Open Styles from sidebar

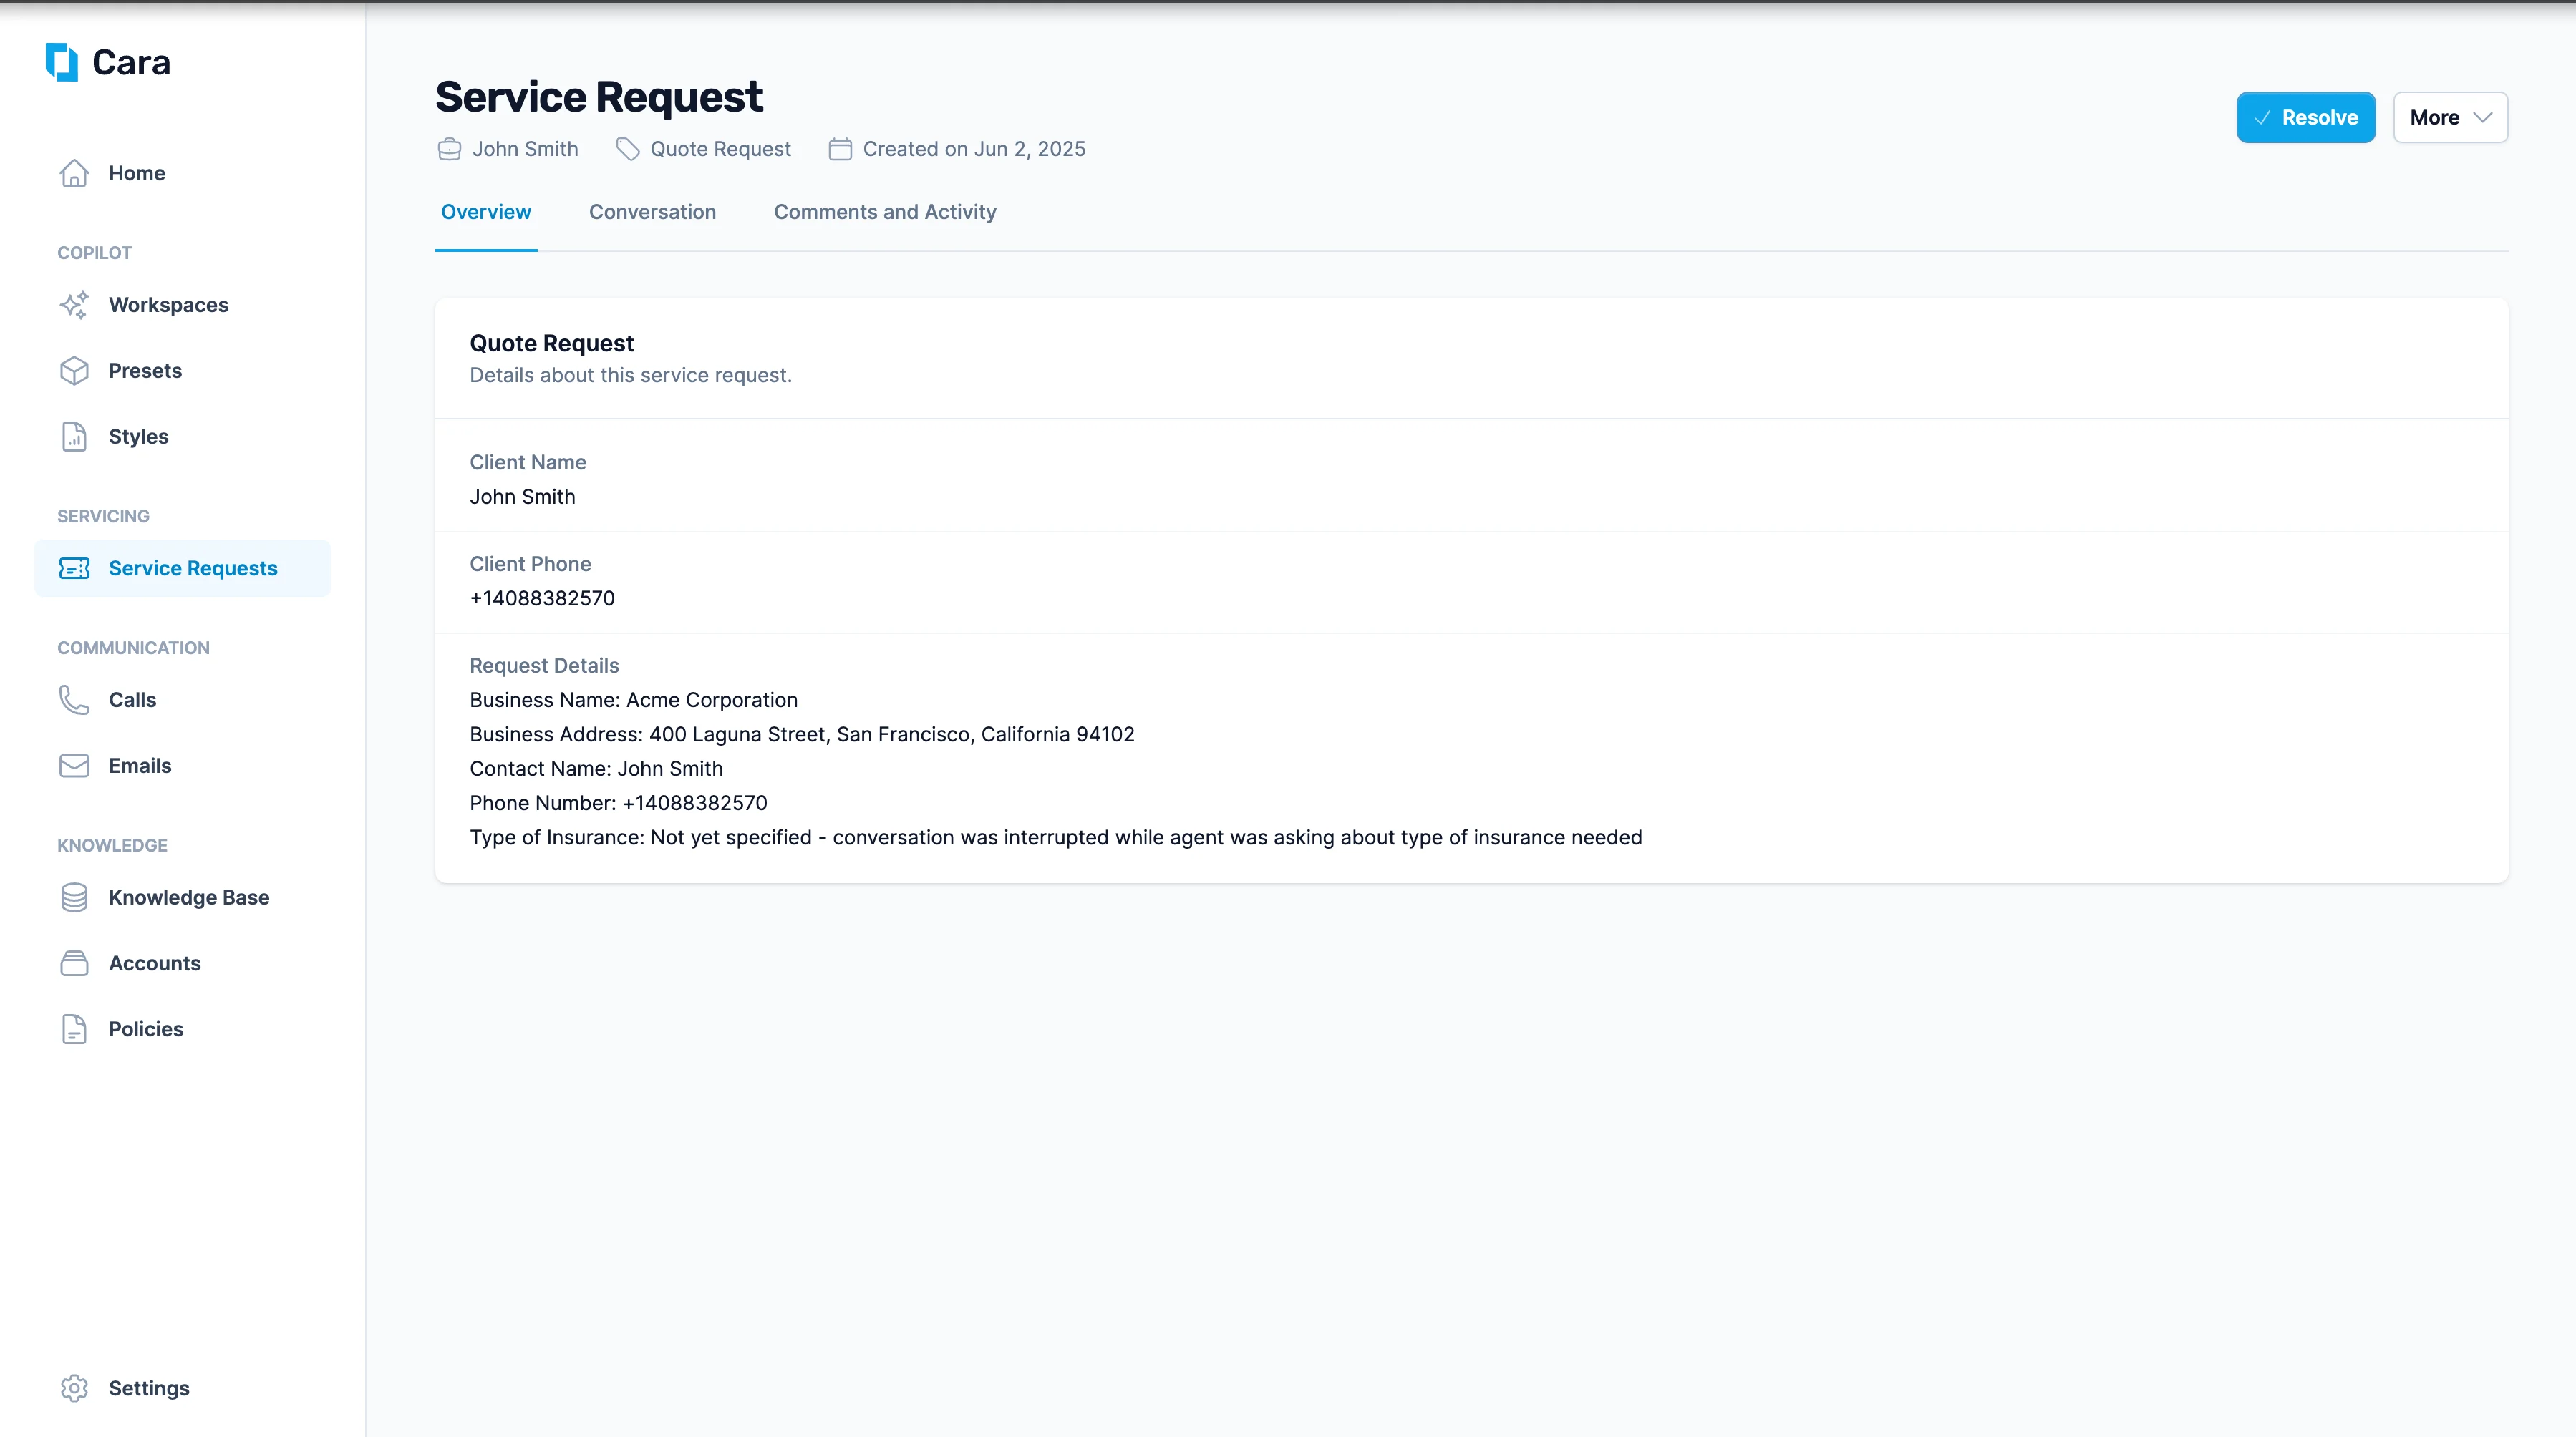182,437
